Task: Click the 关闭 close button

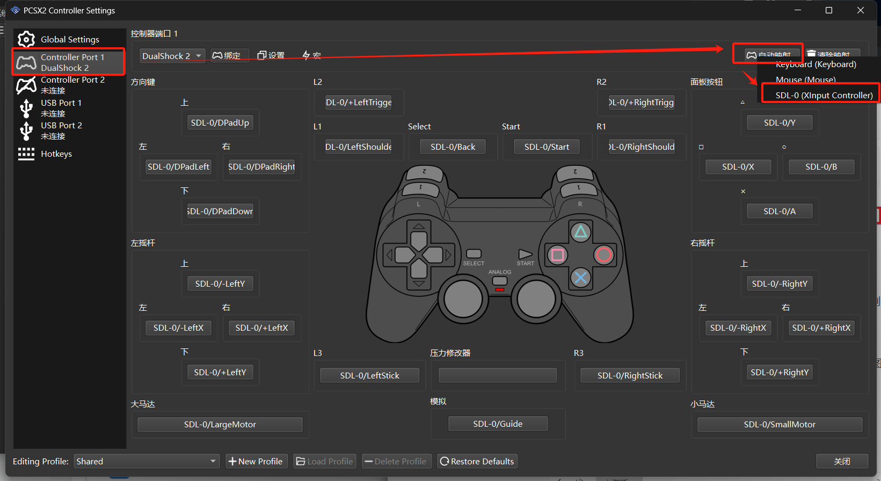Action: 842,461
